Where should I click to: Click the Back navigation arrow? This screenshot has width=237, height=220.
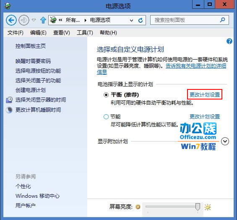(x=11, y=20)
